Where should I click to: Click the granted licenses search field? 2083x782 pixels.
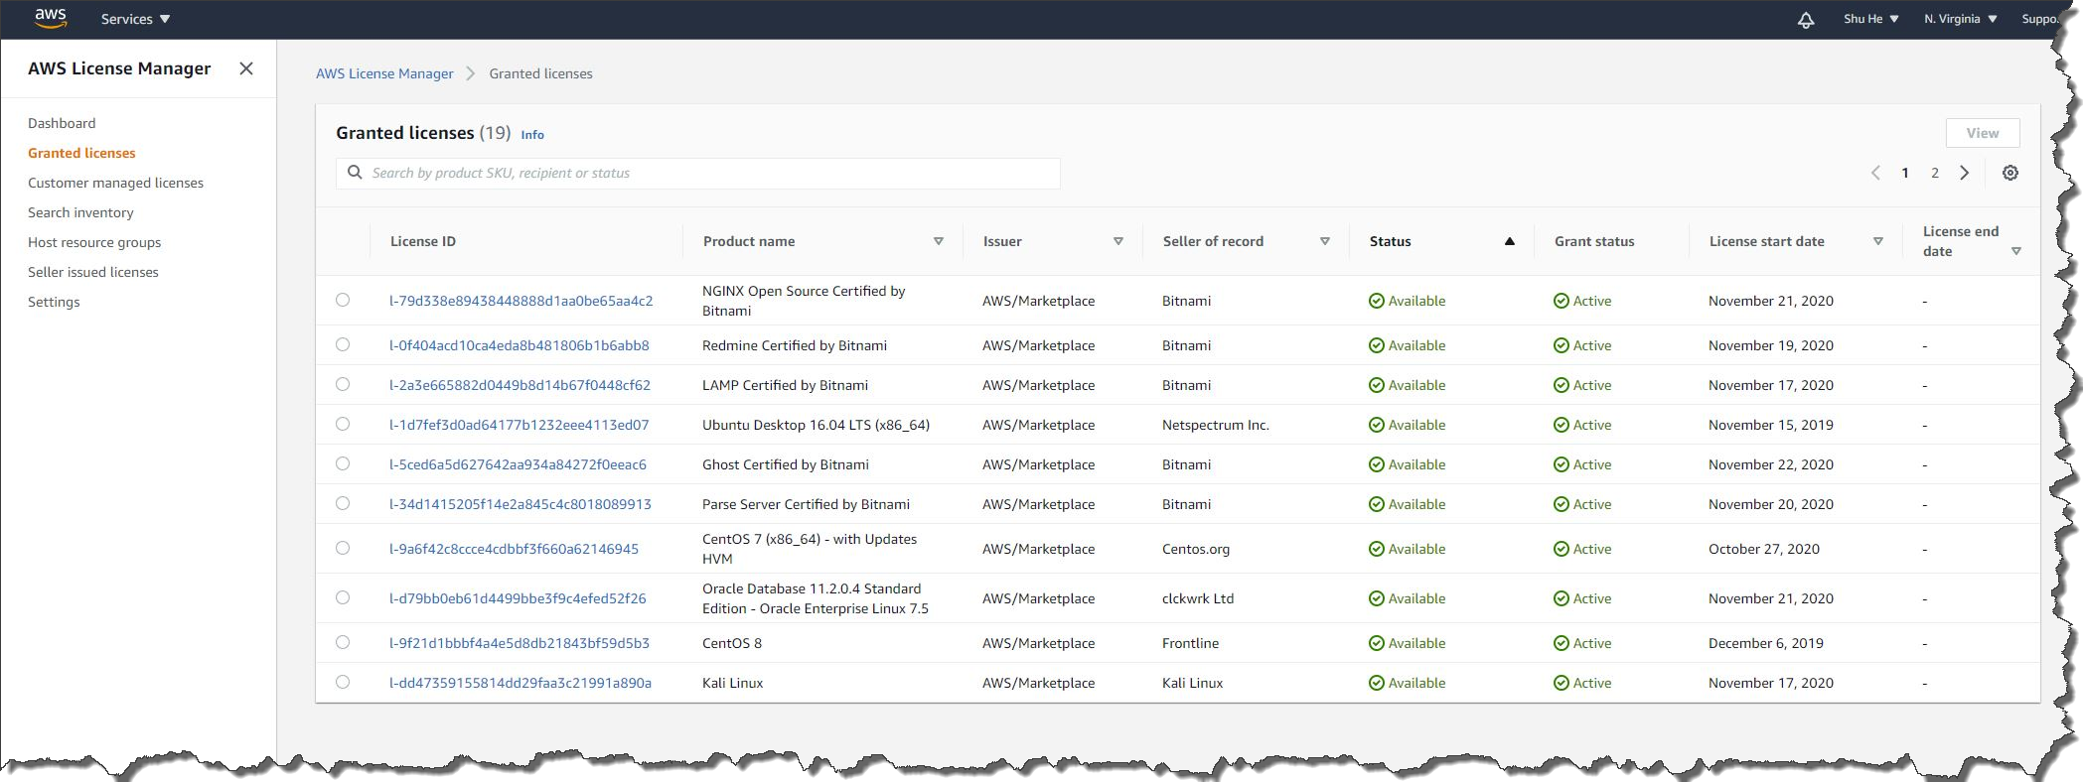(x=698, y=173)
